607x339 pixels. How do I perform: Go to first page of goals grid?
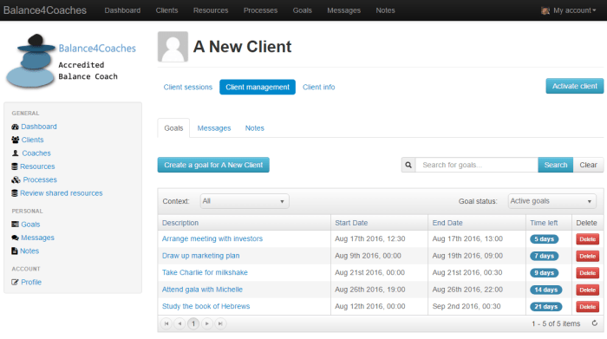click(x=166, y=323)
